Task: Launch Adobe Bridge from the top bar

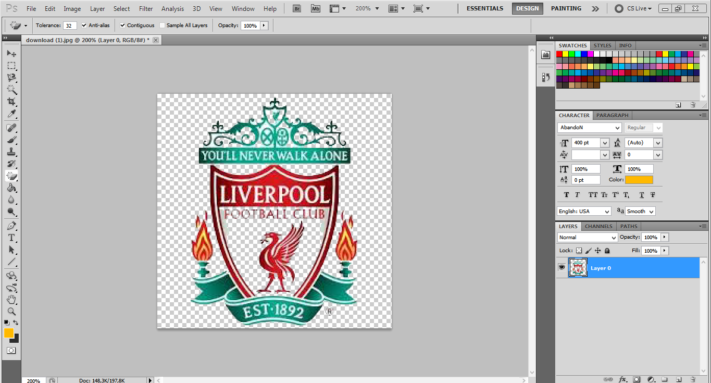Action: [297, 8]
